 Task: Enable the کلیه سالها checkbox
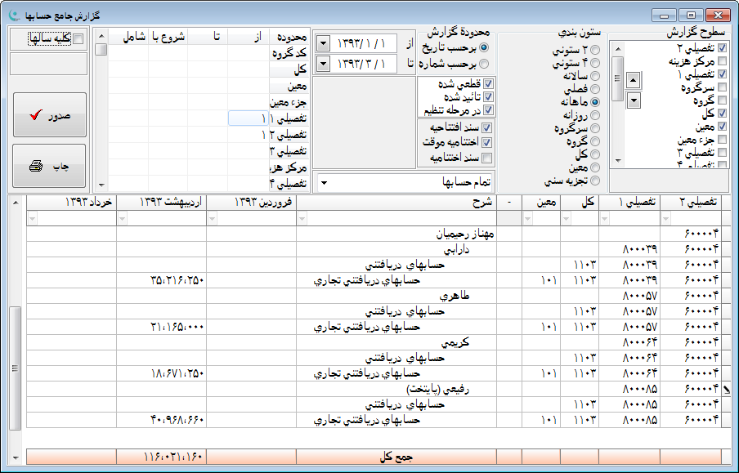(78, 38)
